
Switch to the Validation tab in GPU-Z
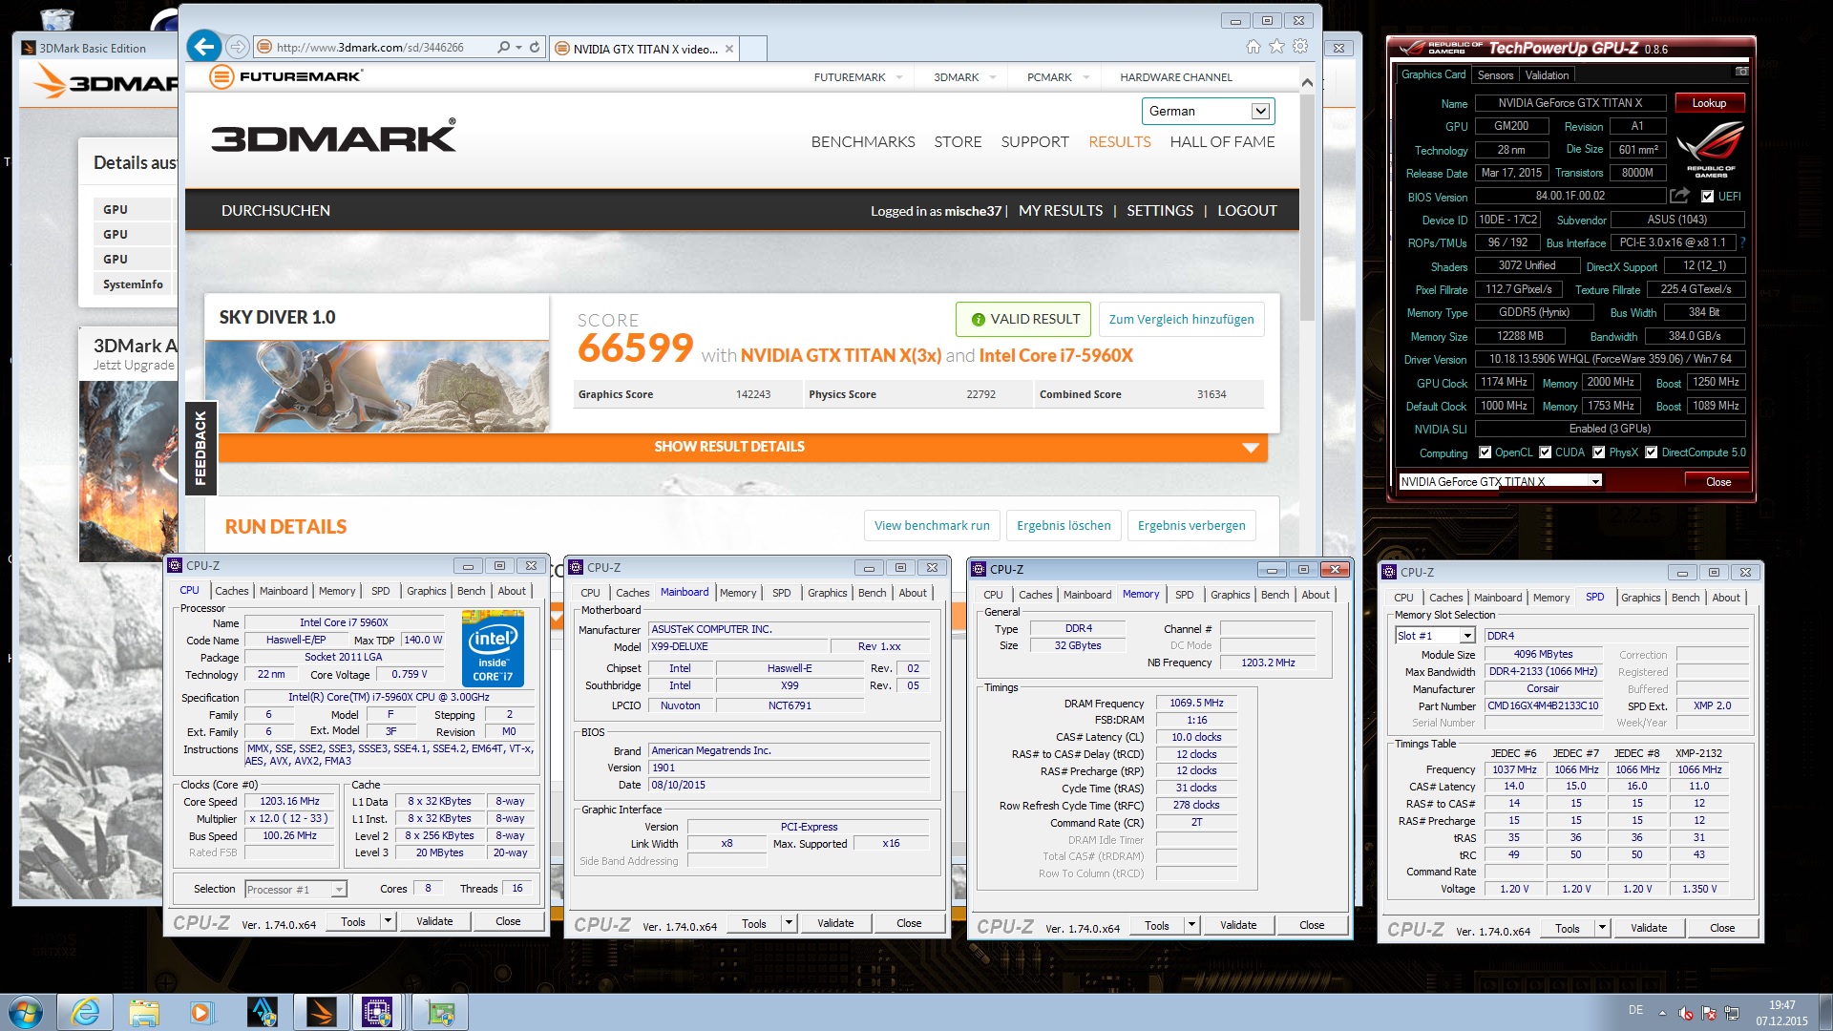[x=1547, y=74]
